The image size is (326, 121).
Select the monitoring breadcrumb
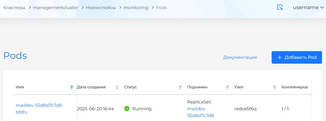(136, 8)
